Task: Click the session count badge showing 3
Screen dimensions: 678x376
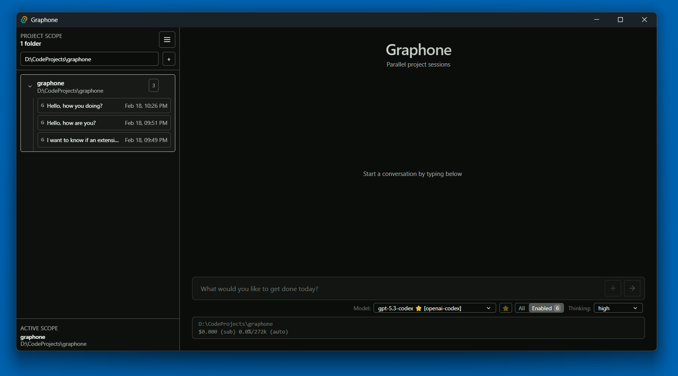Action: click(154, 85)
